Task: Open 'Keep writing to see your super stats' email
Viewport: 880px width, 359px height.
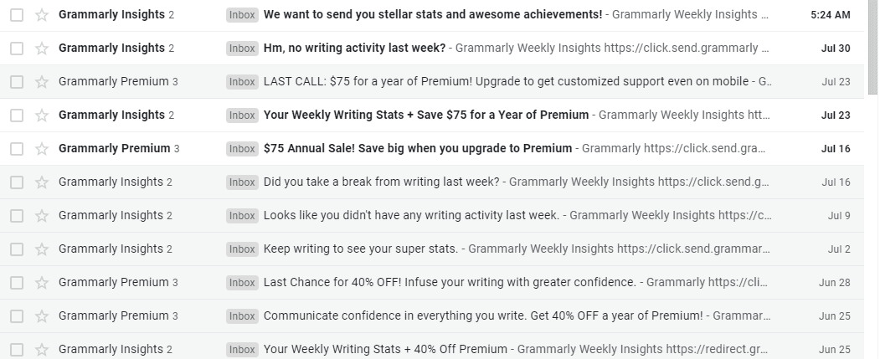Action: click(x=361, y=249)
